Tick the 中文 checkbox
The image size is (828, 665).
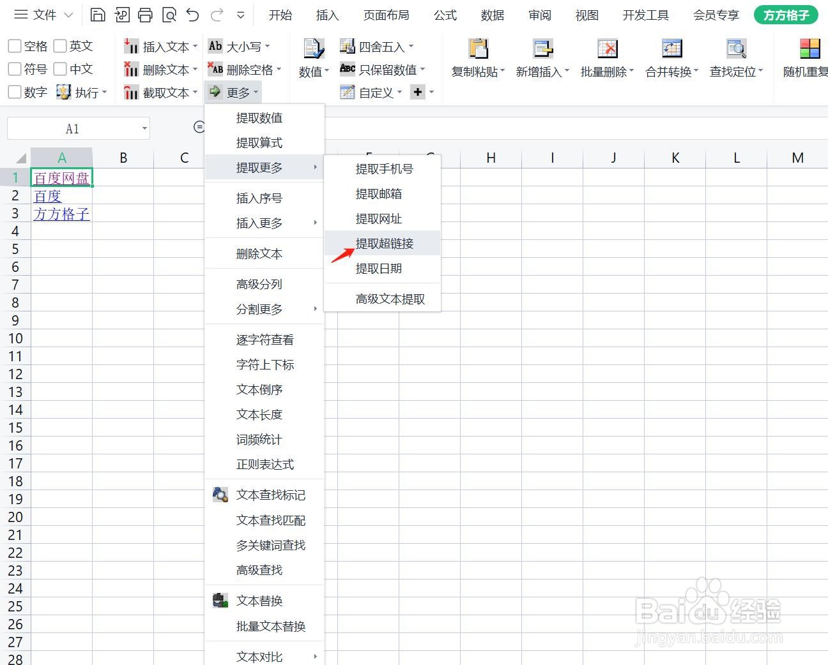[60, 69]
